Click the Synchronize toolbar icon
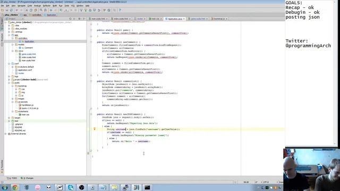The image size is (340, 191). point(11,10)
